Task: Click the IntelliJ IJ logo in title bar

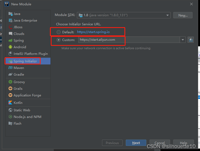Action: coord(6,4)
